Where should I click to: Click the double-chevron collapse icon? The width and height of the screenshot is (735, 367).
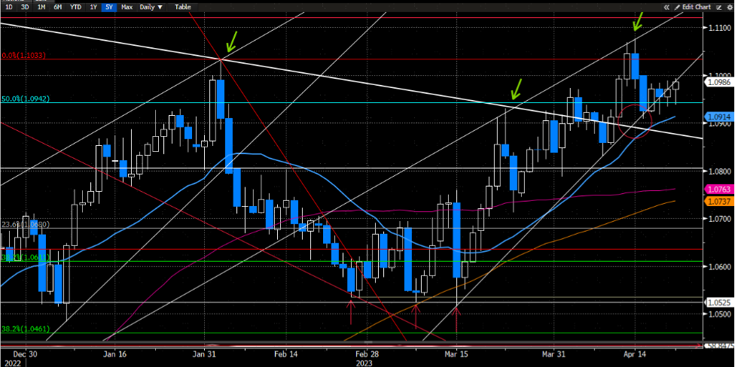(666, 7)
